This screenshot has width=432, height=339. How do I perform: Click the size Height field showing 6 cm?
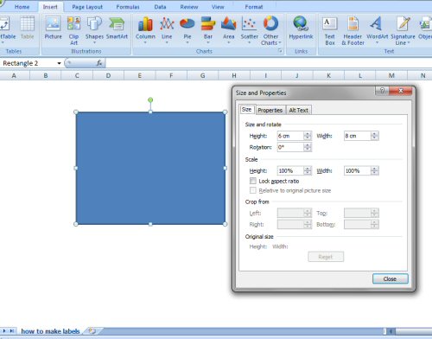coord(290,136)
